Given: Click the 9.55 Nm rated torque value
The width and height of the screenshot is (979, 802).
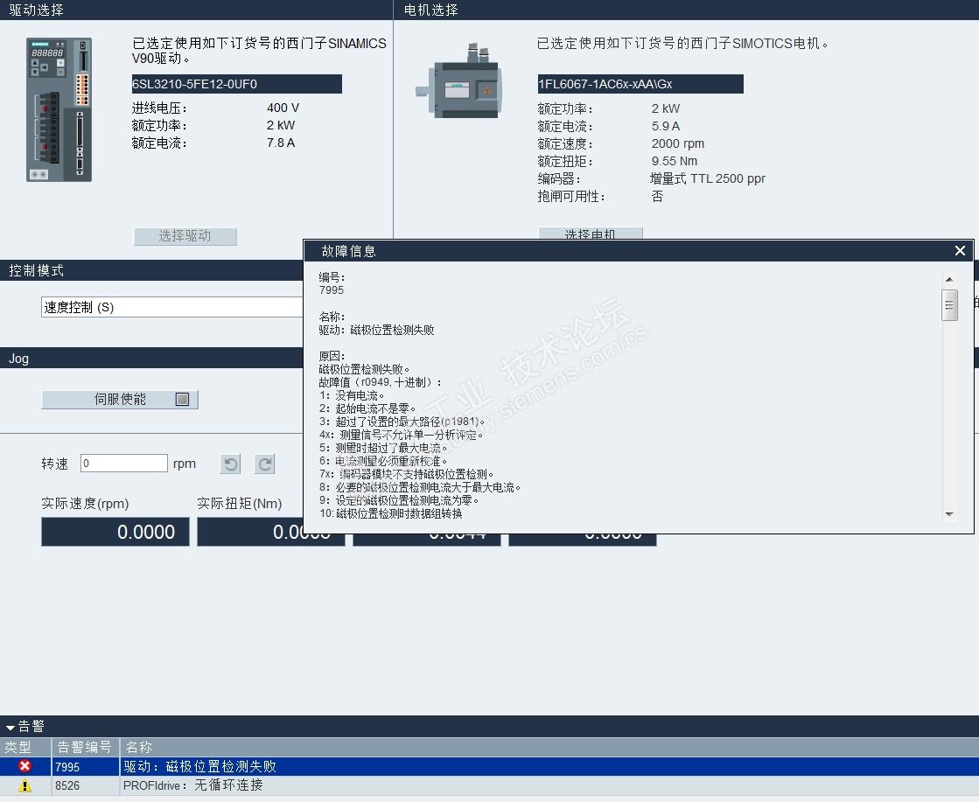Looking at the screenshot, I should 675,161.
